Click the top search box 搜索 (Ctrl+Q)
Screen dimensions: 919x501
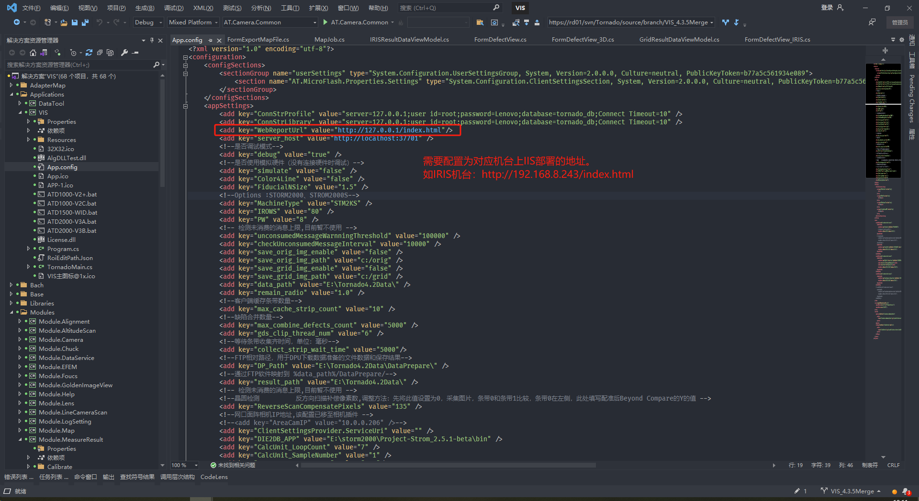pos(450,8)
